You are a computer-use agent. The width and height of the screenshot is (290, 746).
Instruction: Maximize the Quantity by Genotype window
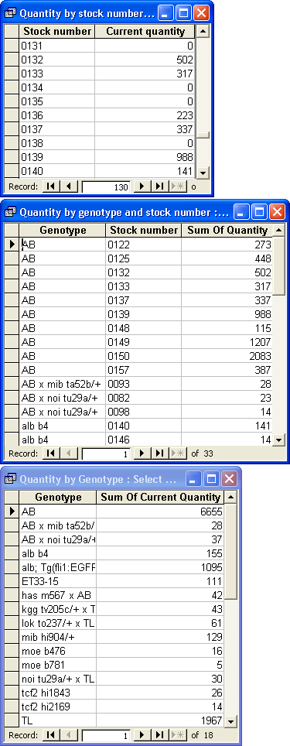click(x=212, y=478)
